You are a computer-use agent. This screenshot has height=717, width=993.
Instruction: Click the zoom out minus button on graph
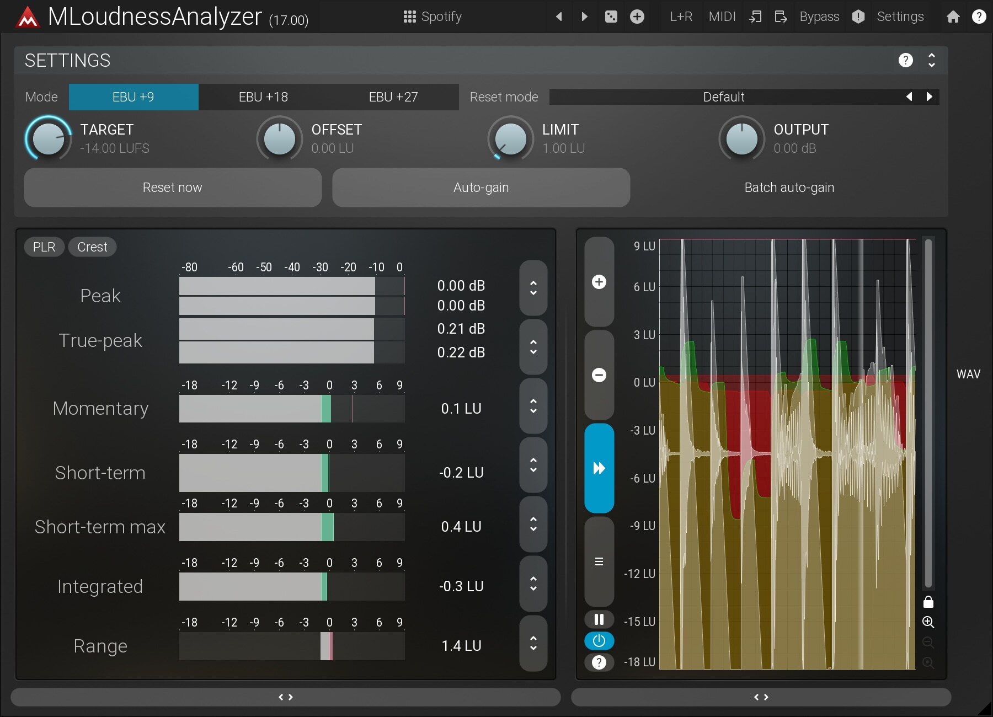[599, 375]
